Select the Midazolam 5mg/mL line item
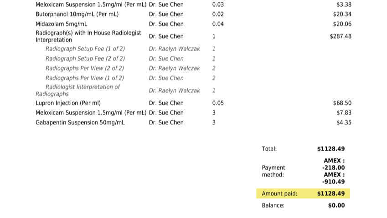 [61, 24]
